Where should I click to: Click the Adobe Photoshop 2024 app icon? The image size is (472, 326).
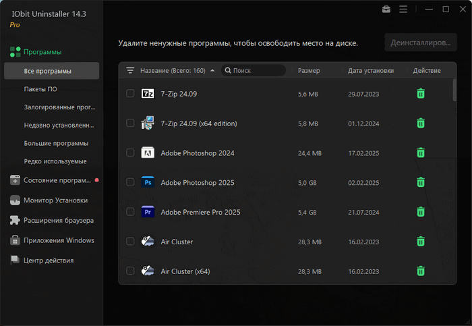(x=148, y=153)
